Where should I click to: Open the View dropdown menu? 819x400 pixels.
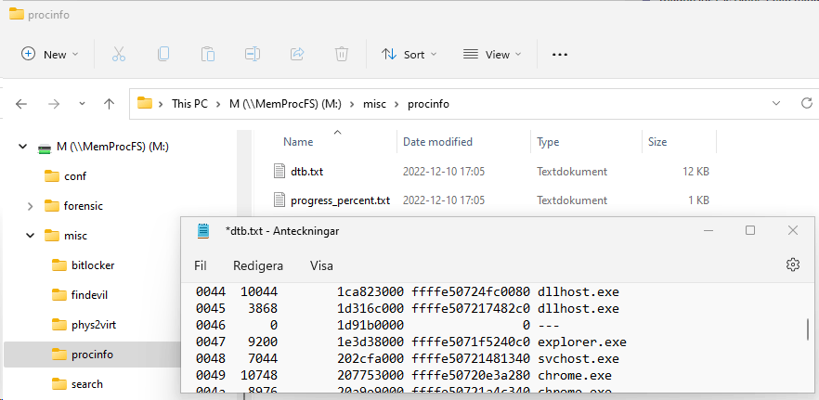(x=492, y=55)
